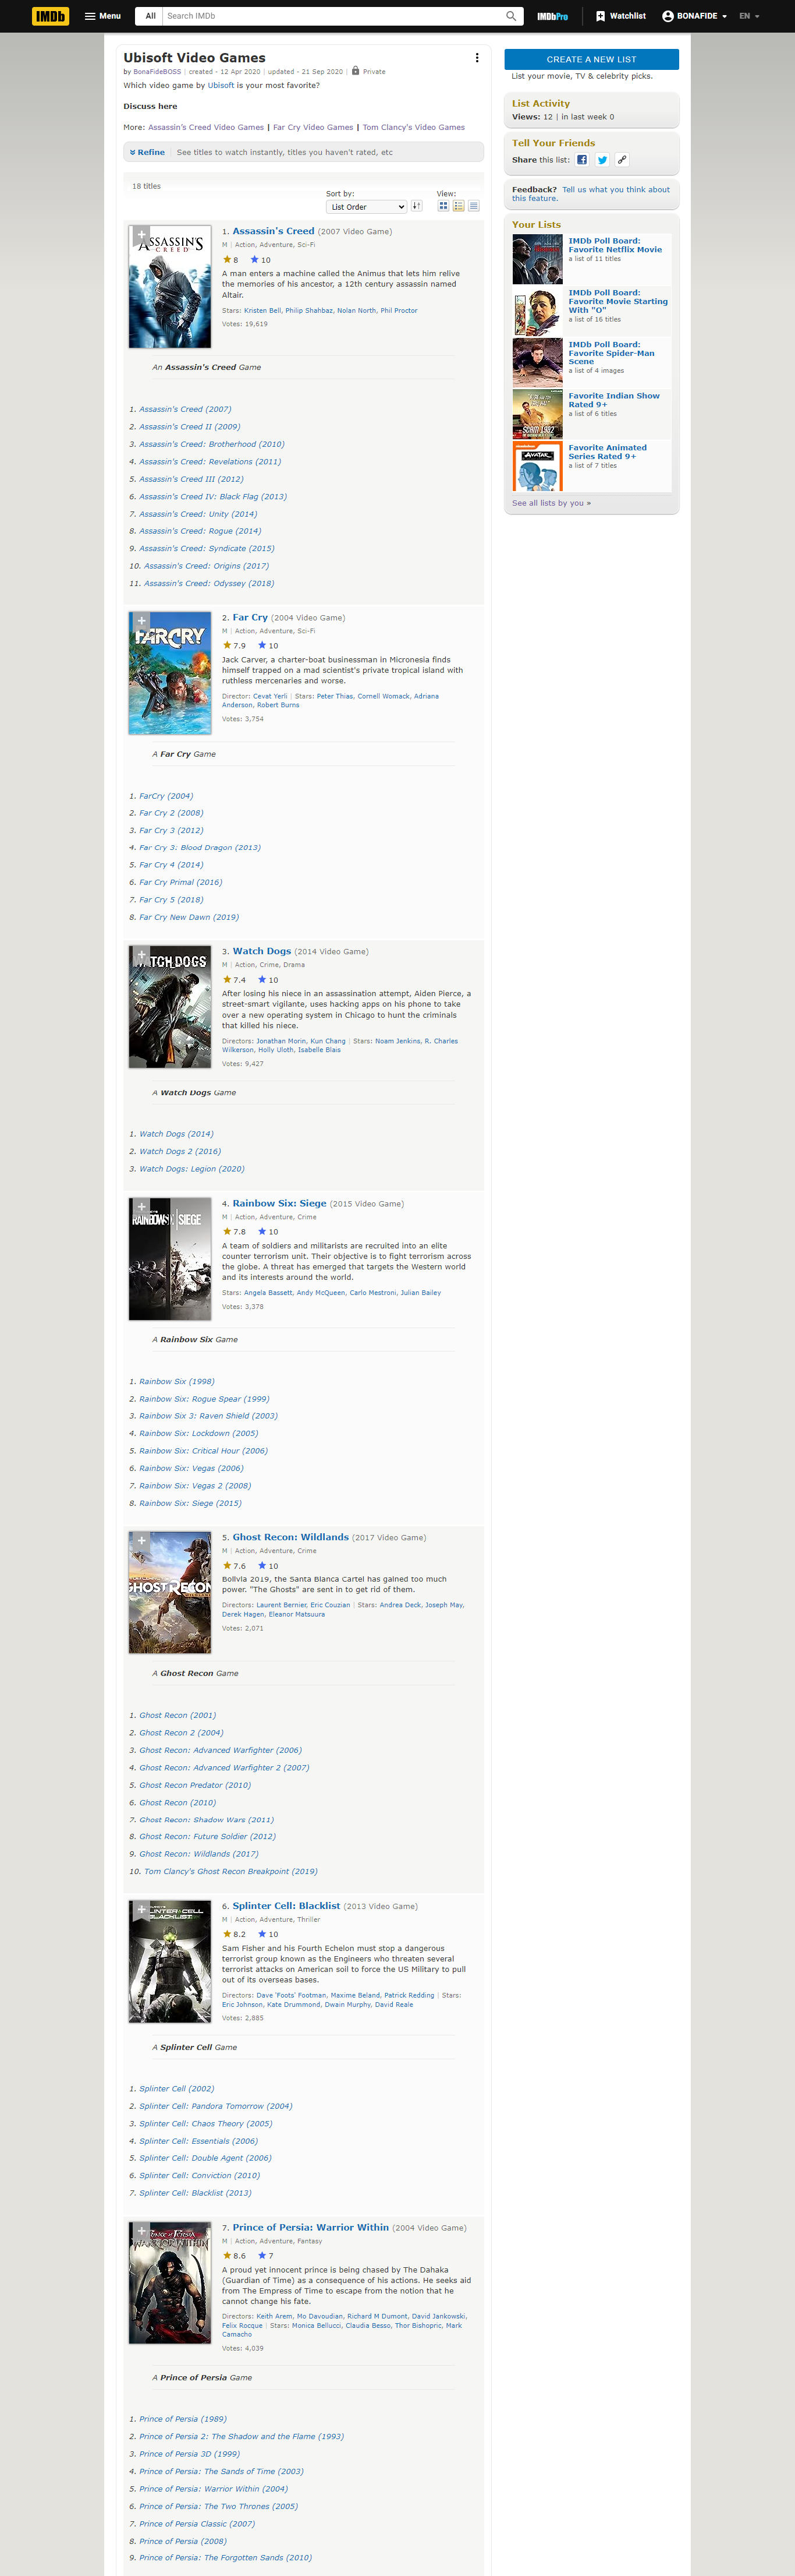This screenshot has width=795, height=2576.
Task: Open the Far Cry title link
Action: [x=250, y=618]
